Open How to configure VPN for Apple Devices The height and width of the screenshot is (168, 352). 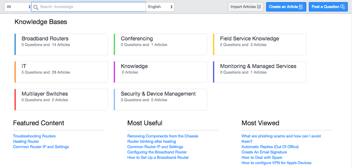pyautogui.click(x=276, y=163)
